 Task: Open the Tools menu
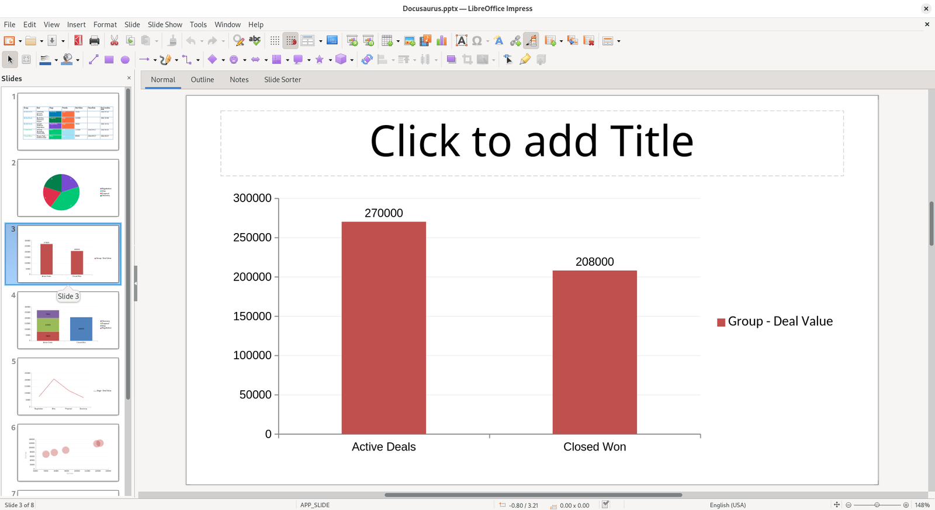[198, 25]
